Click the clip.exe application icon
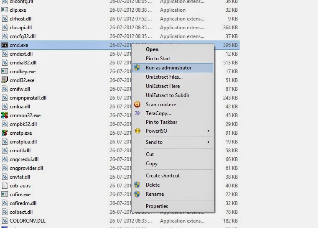 click(x=5, y=10)
